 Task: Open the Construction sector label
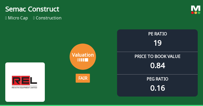click(x=49, y=18)
